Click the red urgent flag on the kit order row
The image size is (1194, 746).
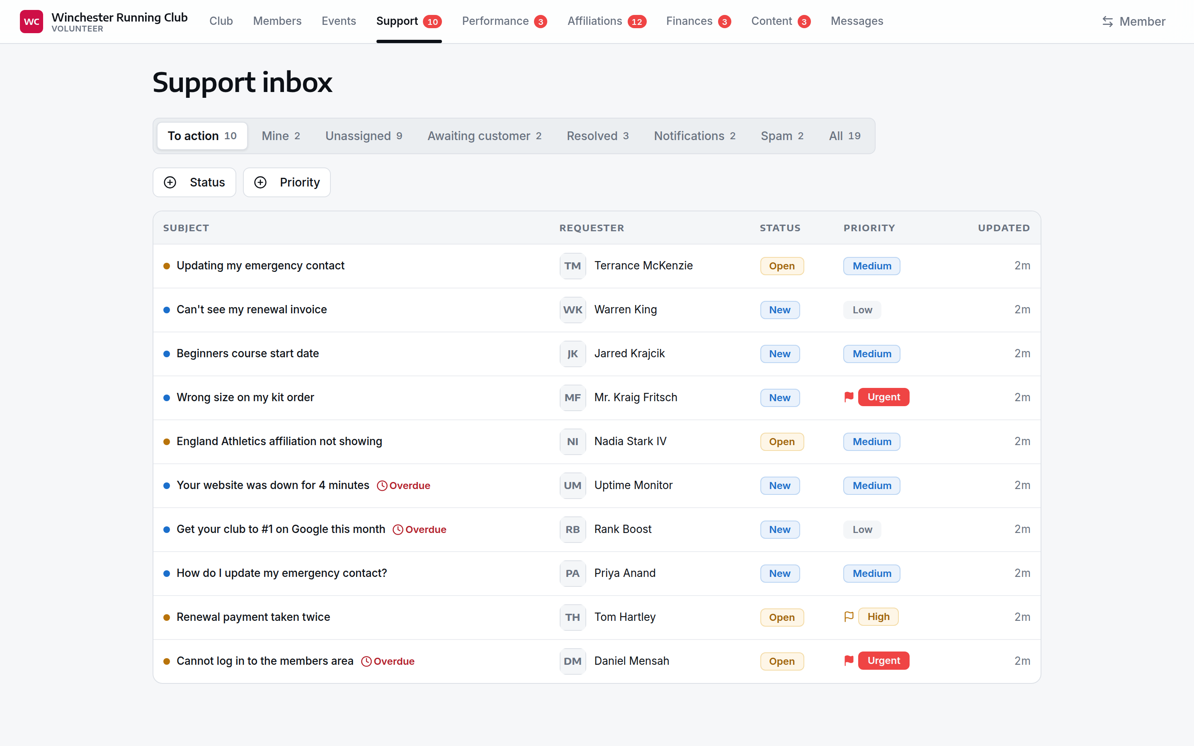pyautogui.click(x=849, y=397)
